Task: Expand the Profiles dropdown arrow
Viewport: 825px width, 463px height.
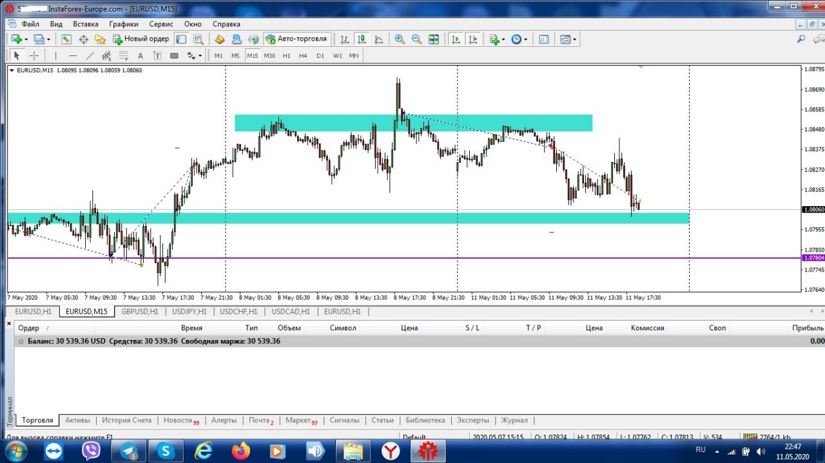Action: [x=48, y=39]
